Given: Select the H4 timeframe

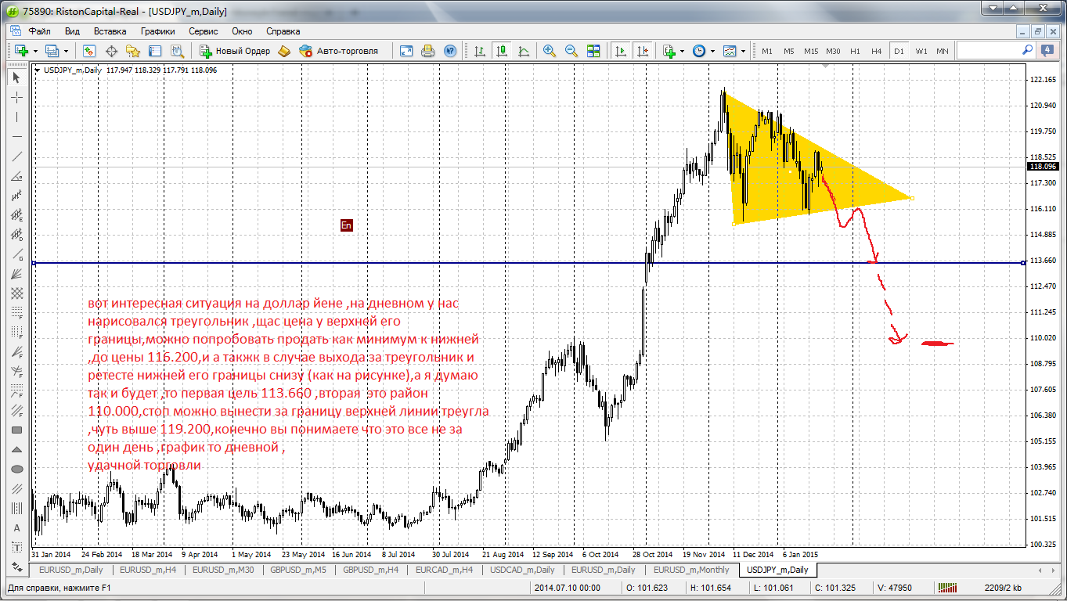Looking at the screenshot, I should 877,51.
